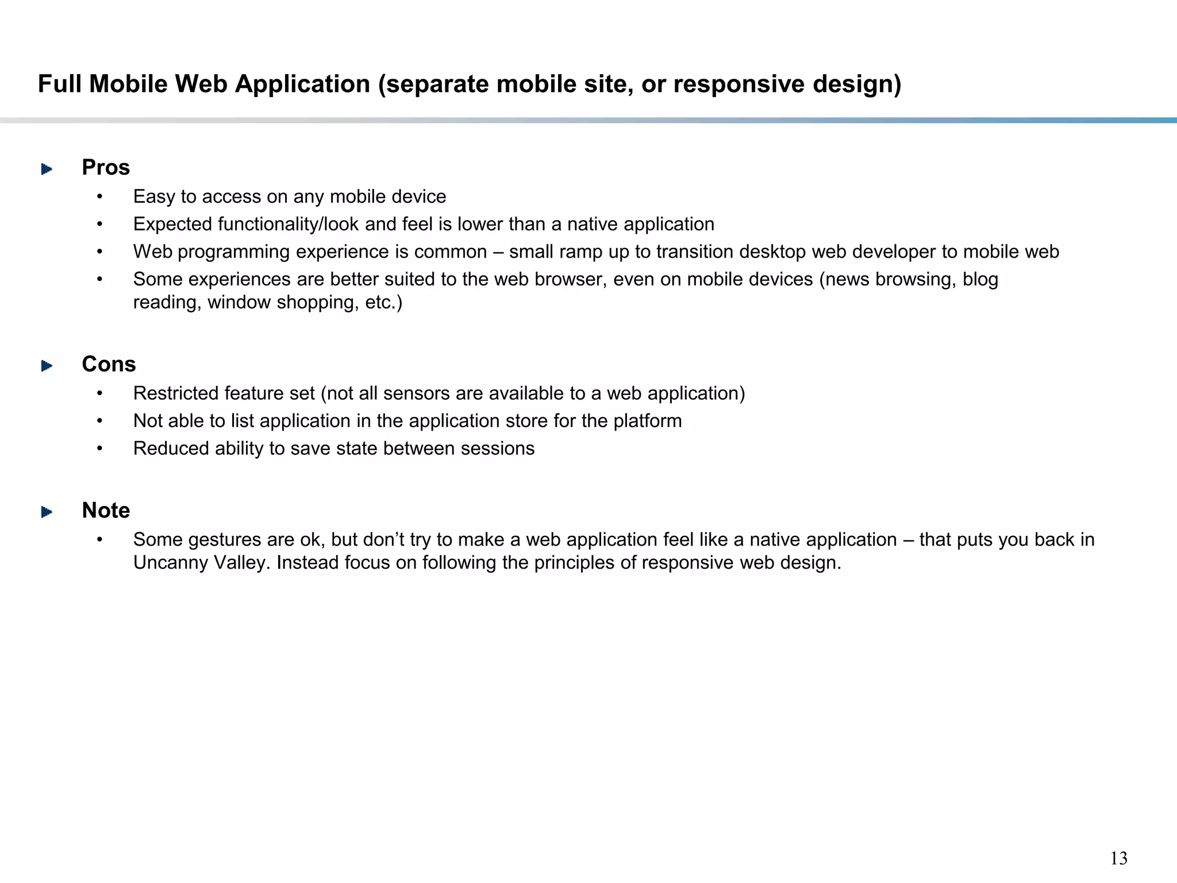The width and height of the screenshot is (1177, 883).
Task: Click the arrow bullet beside Cons
Action: point(47,366)
